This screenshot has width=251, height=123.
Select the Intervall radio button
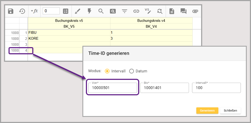pyautogui.click(x=107, y=71)
